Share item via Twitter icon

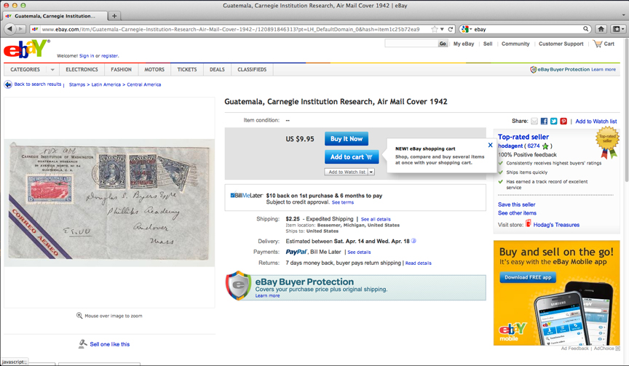click(x=553, y=121)
